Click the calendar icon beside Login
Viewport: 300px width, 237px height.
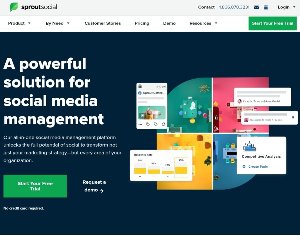pyautogui.click(x=266, y=7)
